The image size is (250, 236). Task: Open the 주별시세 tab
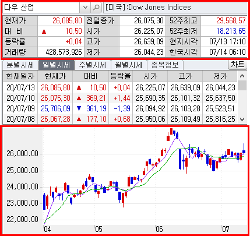[x=93, y=65]
